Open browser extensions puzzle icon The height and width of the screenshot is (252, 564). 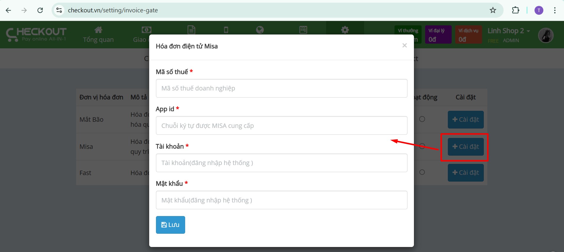[x=515, y=10]
